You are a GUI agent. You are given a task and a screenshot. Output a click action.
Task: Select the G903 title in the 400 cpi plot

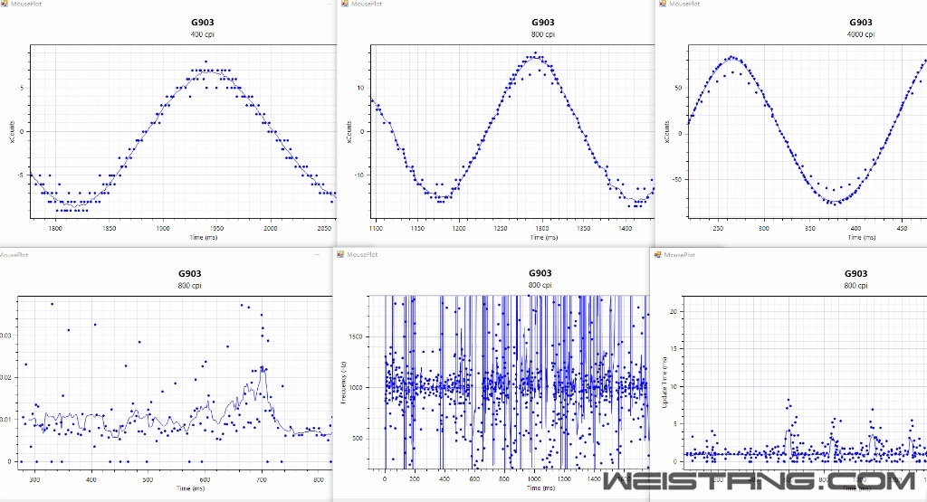point(202,23)
